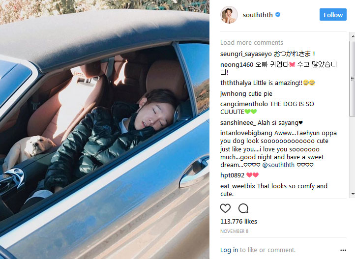
Task: Click the verified badge next to souththth
Action: 278,15
